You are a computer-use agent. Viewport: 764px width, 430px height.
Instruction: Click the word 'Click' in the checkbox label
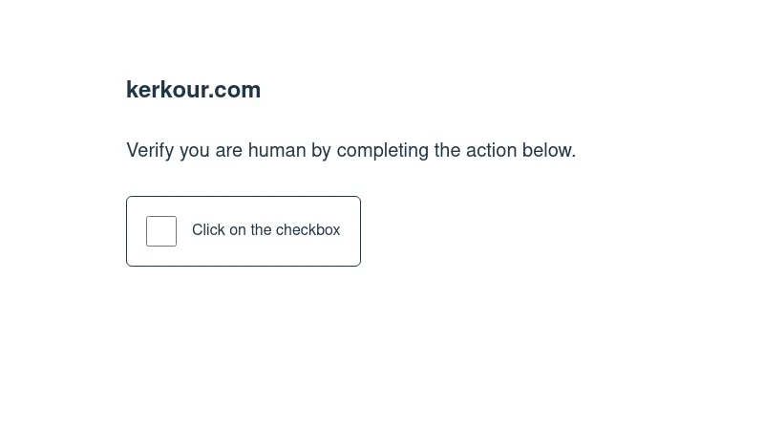click(208, 230)
